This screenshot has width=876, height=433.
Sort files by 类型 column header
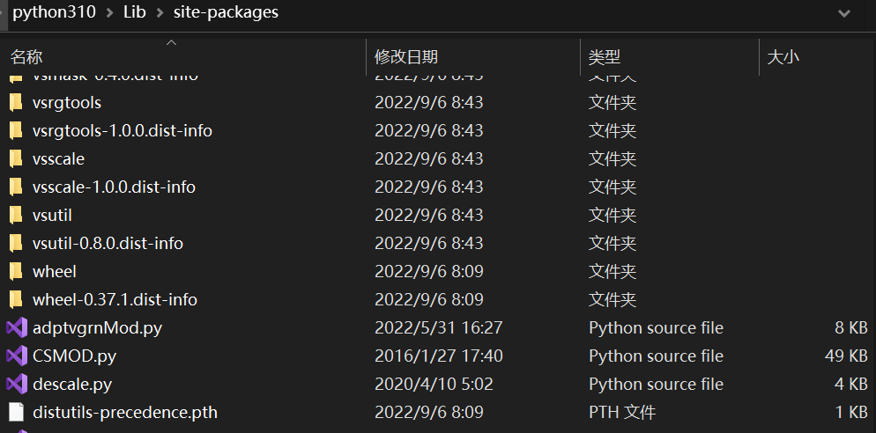pos(605,57)
